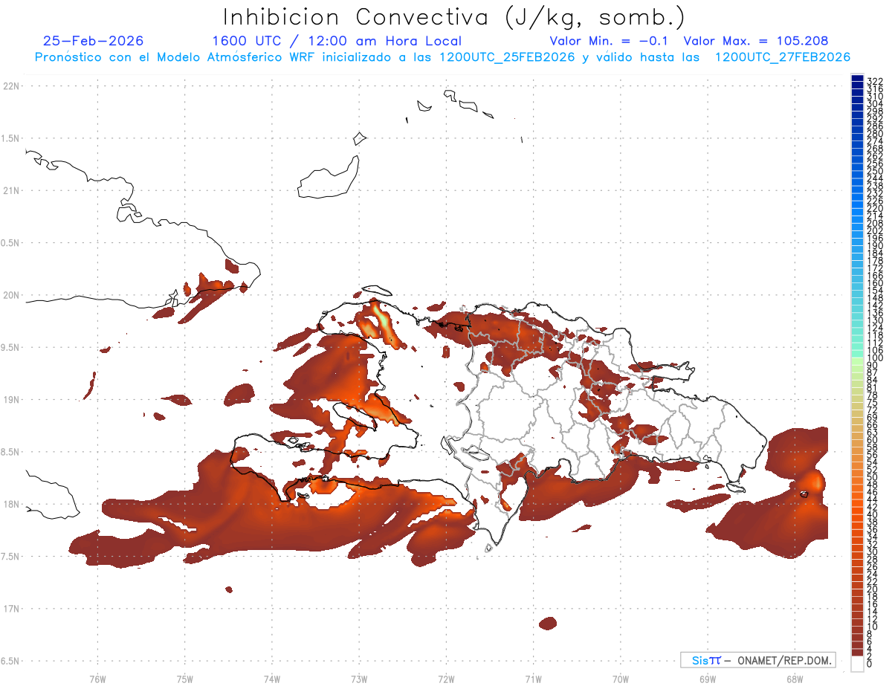The height and width of the screenshot is (689, 892).
Task: Click the '6.5N' latitude label
Action: (11, 661)
